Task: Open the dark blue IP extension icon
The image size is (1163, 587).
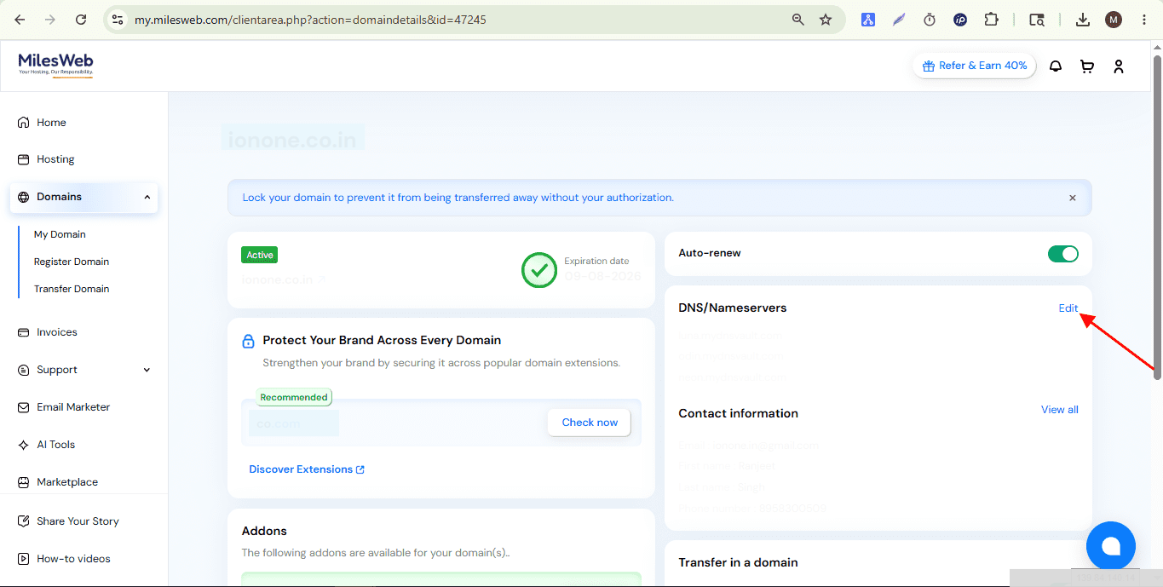Action: (960, 20)
